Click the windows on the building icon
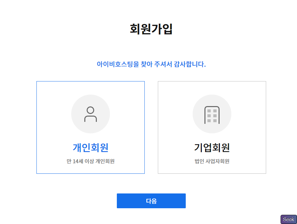 click(212, 116)
